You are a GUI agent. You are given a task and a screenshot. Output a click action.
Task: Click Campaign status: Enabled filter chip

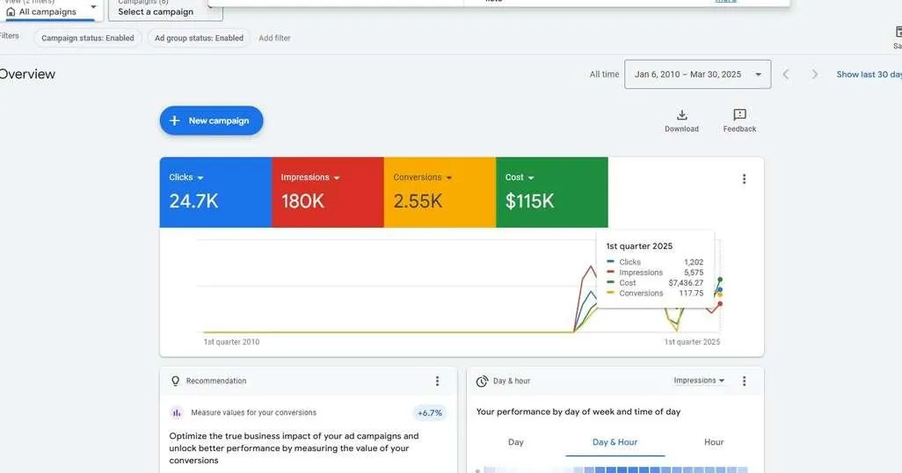(x=87, y=38)
